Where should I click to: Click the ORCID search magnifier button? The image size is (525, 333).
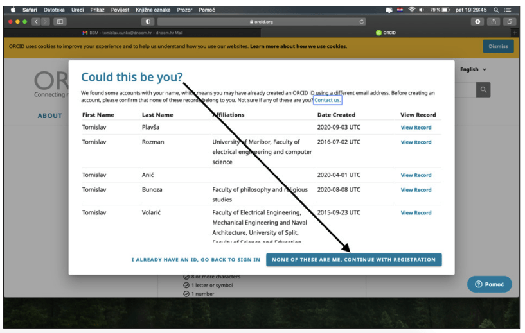[483, 90]
